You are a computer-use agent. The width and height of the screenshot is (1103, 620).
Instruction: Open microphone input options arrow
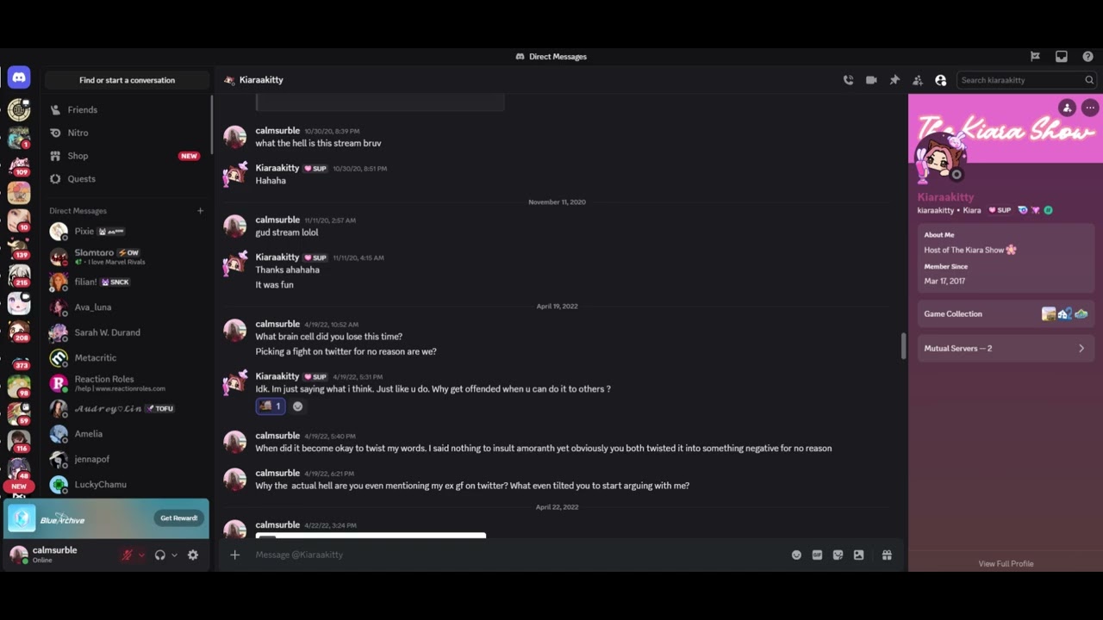click(x=141, y=555)
